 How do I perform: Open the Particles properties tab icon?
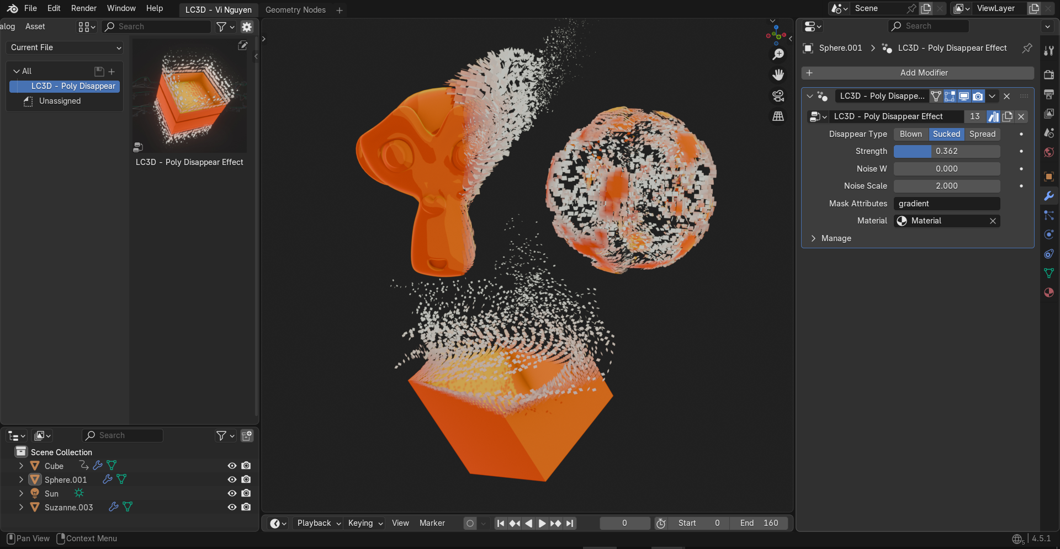[x=1049, y=215]
